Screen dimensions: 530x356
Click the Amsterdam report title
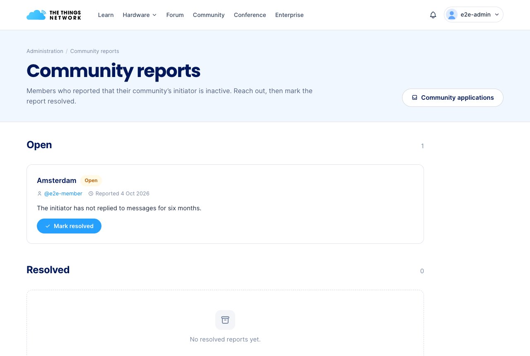[x=57, y=180]
